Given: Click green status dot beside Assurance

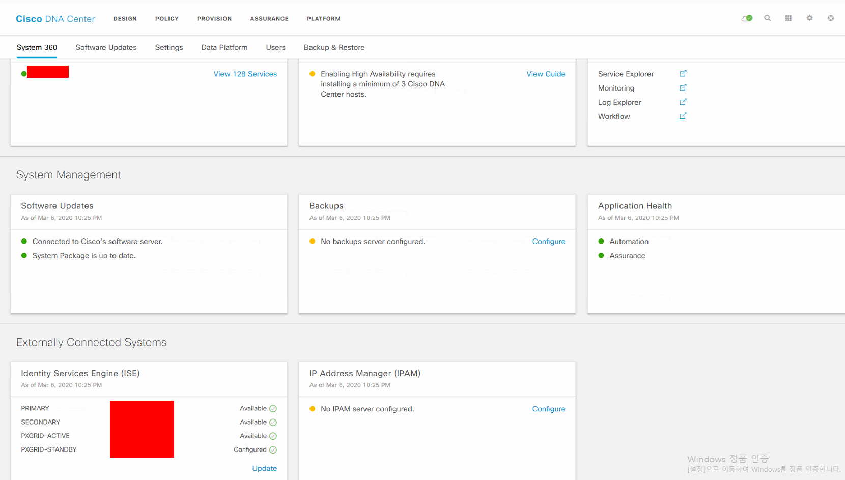Looking at the screenshot, I should point(601,256).
